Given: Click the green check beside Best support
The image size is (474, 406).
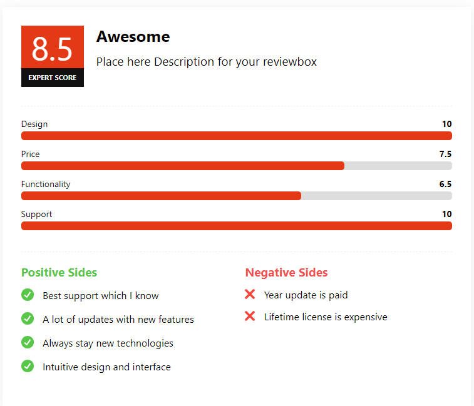Looking at the screenshot, I should [28, 295].
